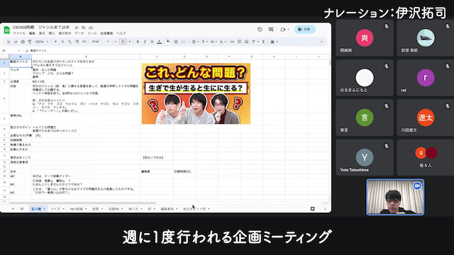Switch to the 使い方 sheet tab
The height and width of the screenshot is (255, 454).
click(x=135, y=209)
